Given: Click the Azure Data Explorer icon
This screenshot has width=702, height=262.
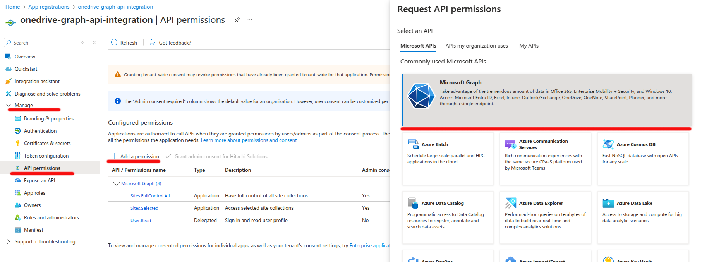Looking at the screenshot, I should point(511,203).
